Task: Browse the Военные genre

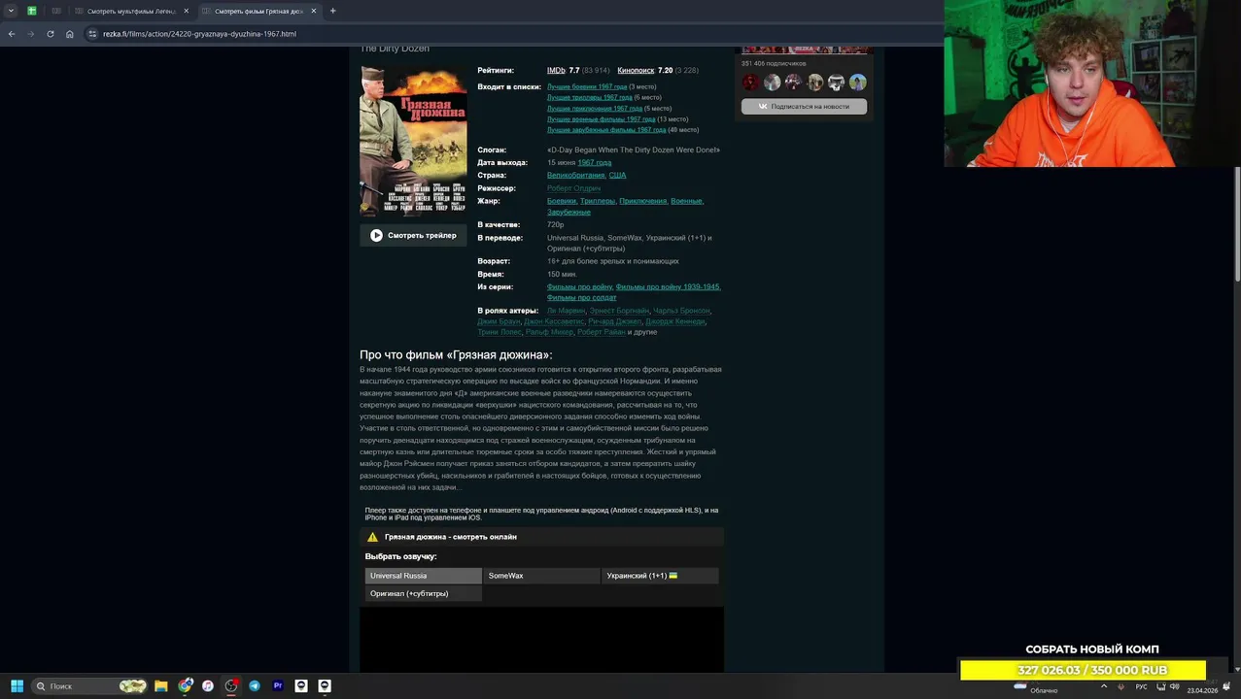Action: [x=686, y=201]
